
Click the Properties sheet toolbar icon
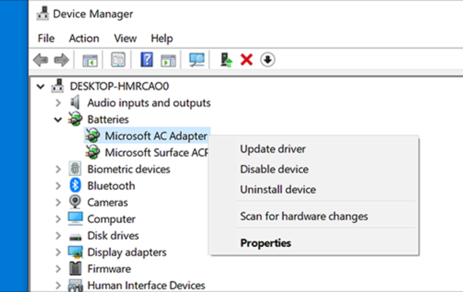(x=118, y=60)
